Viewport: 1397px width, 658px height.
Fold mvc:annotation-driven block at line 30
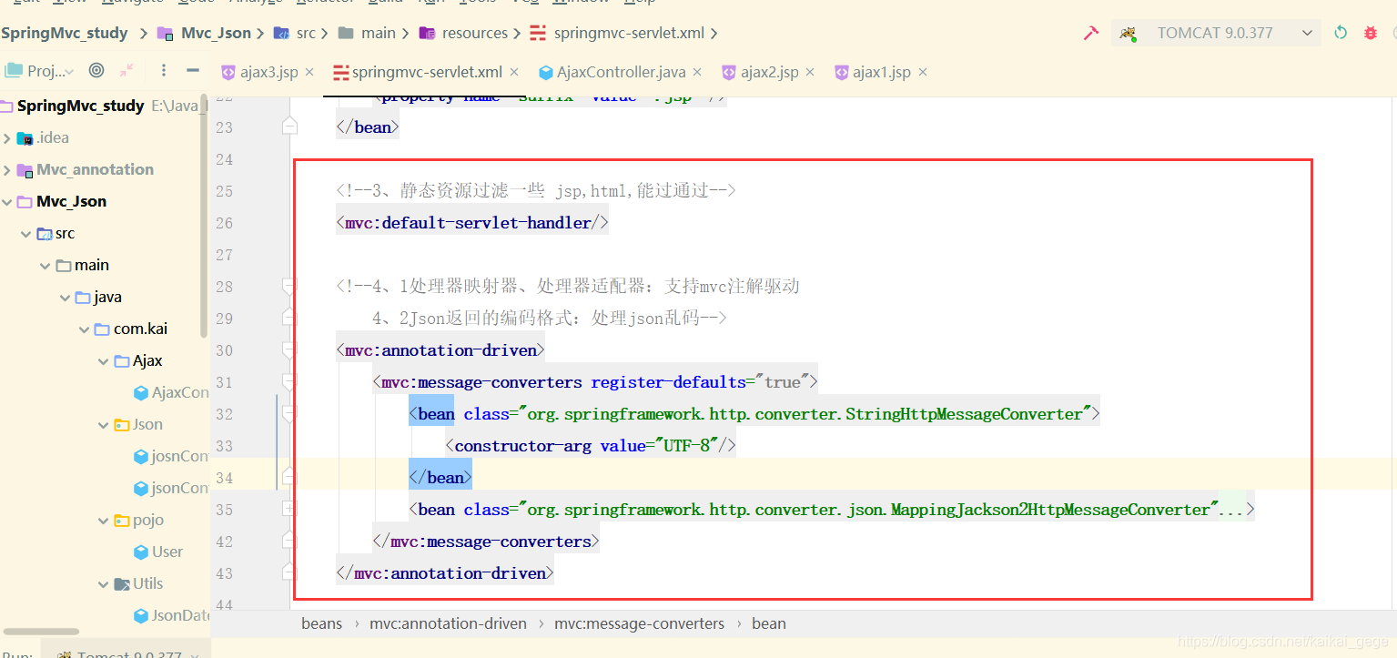pos(289,349)
